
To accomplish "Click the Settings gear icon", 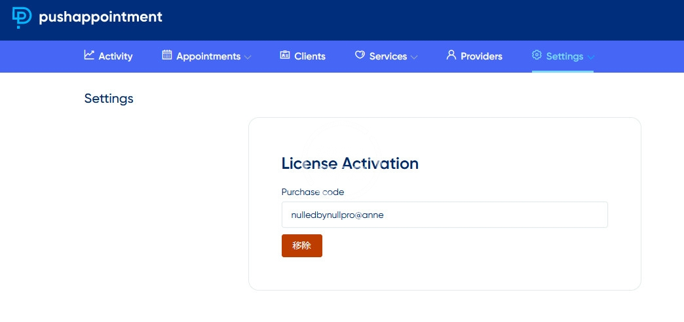I will tap(537, 56).
